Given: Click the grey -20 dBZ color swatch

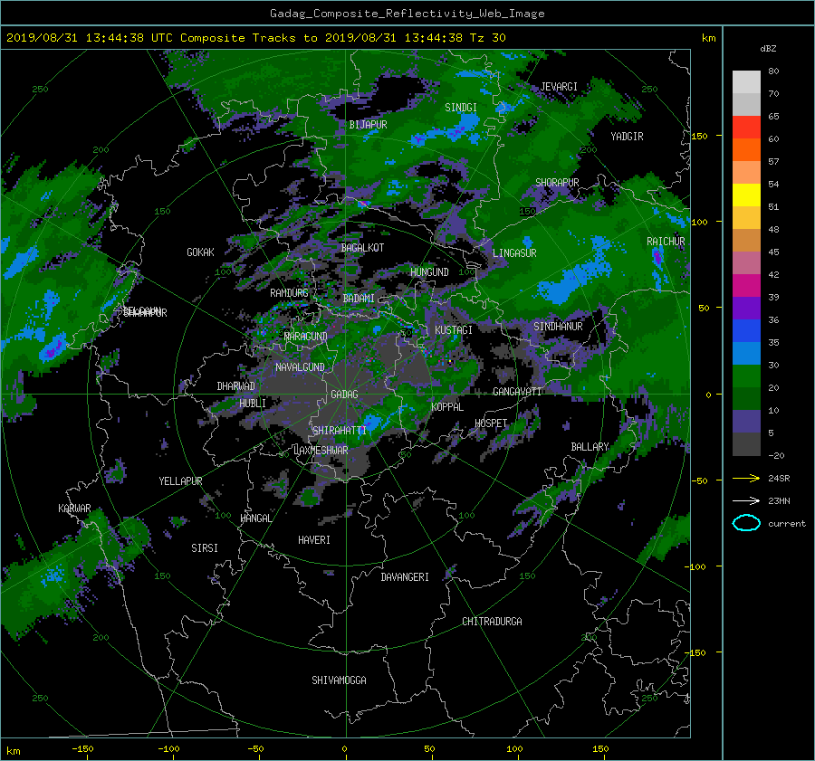Looking at the screenshot, I should [746, 444].
